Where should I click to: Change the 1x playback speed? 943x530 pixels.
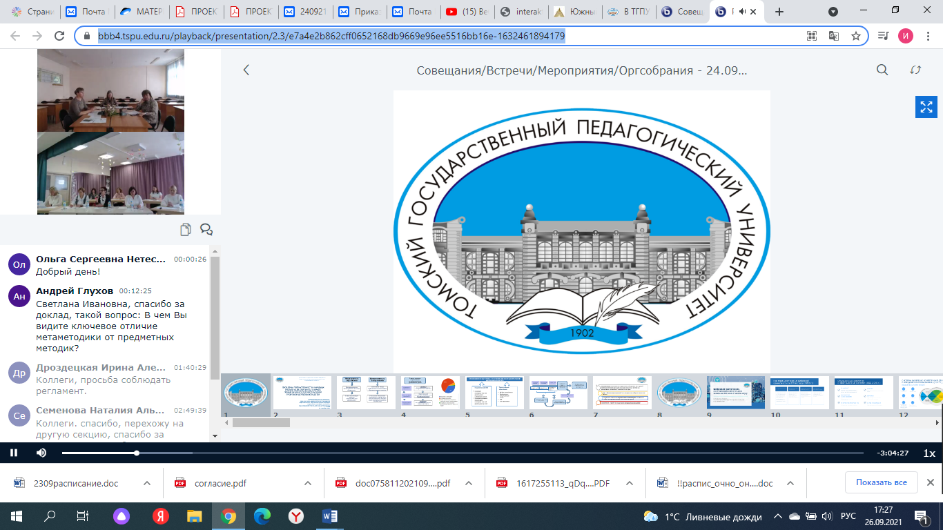click(929, 453)
